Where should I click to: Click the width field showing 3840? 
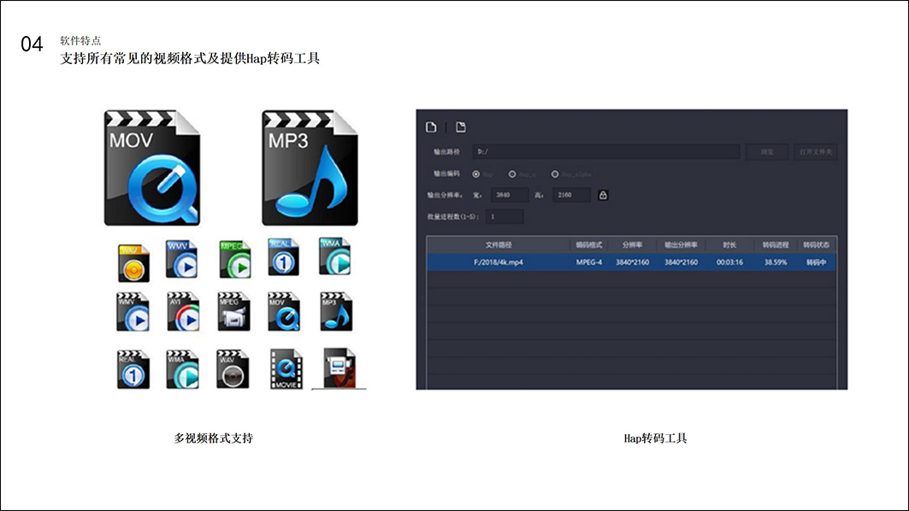(x=511, y=195)
